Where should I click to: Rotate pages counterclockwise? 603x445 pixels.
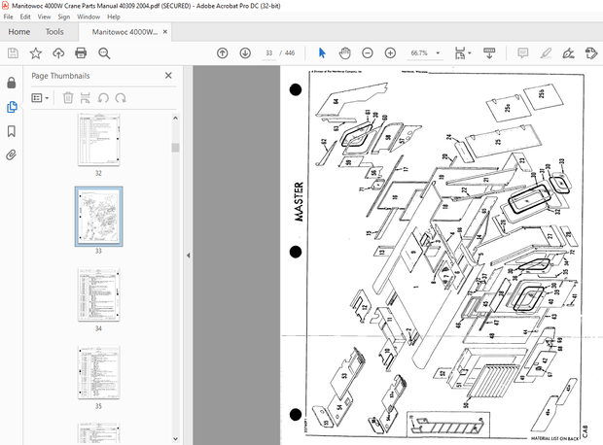(x=103, y=98)
